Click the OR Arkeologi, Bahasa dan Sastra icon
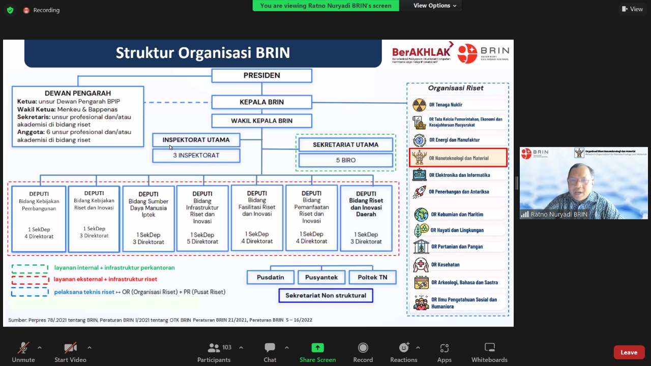The height and width of the screenshot is (366, 651). point(421,283)
